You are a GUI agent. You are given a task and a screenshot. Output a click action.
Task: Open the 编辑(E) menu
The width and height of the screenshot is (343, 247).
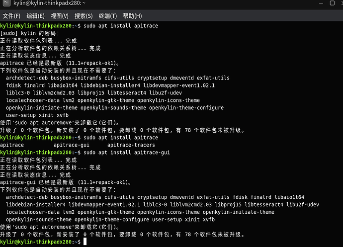pos(35,16)
